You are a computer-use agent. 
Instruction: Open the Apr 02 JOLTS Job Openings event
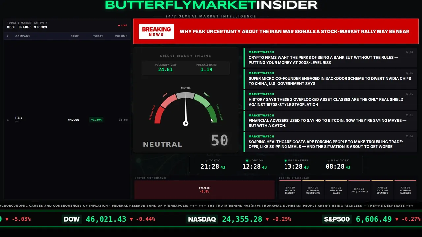pos(382,190)
